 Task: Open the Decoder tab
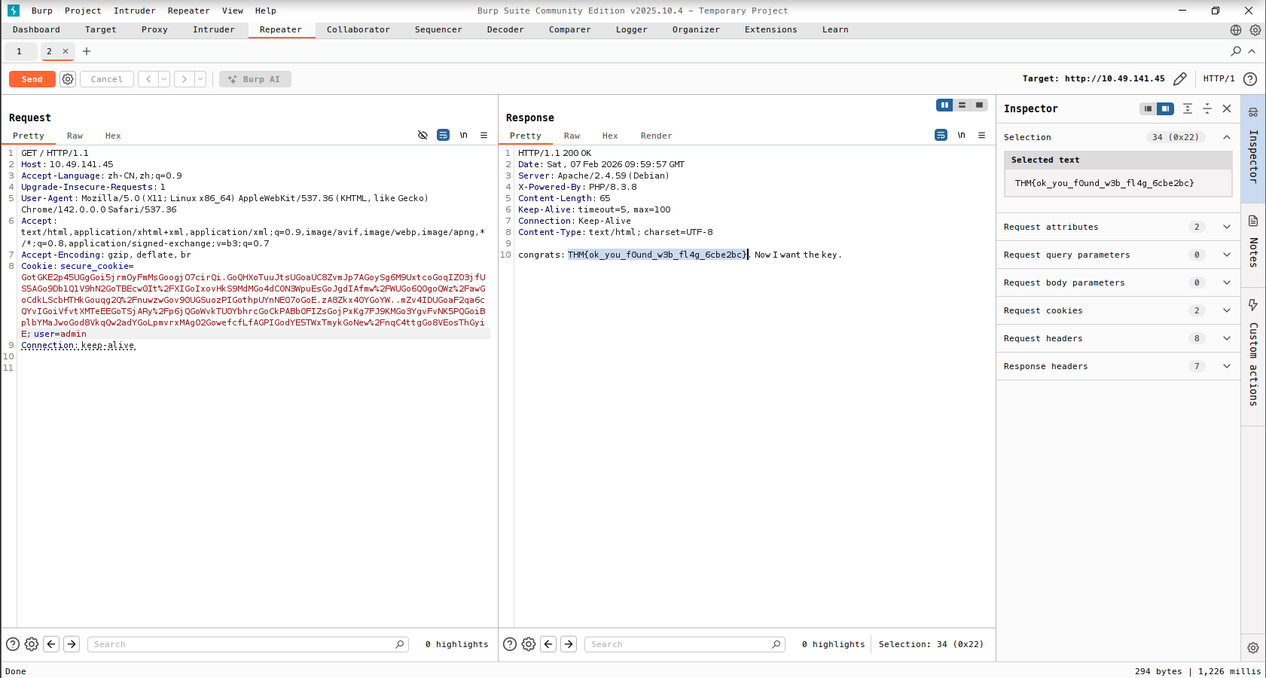click(x=505, y=30)
